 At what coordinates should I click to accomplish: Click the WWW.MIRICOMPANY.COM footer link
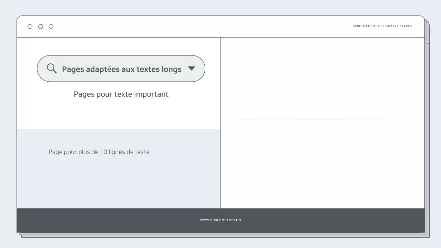220,220
